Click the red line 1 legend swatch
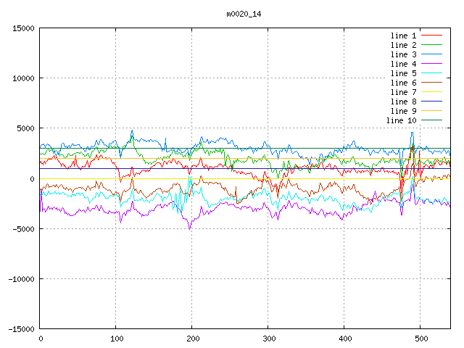 (x=432, y=36)
